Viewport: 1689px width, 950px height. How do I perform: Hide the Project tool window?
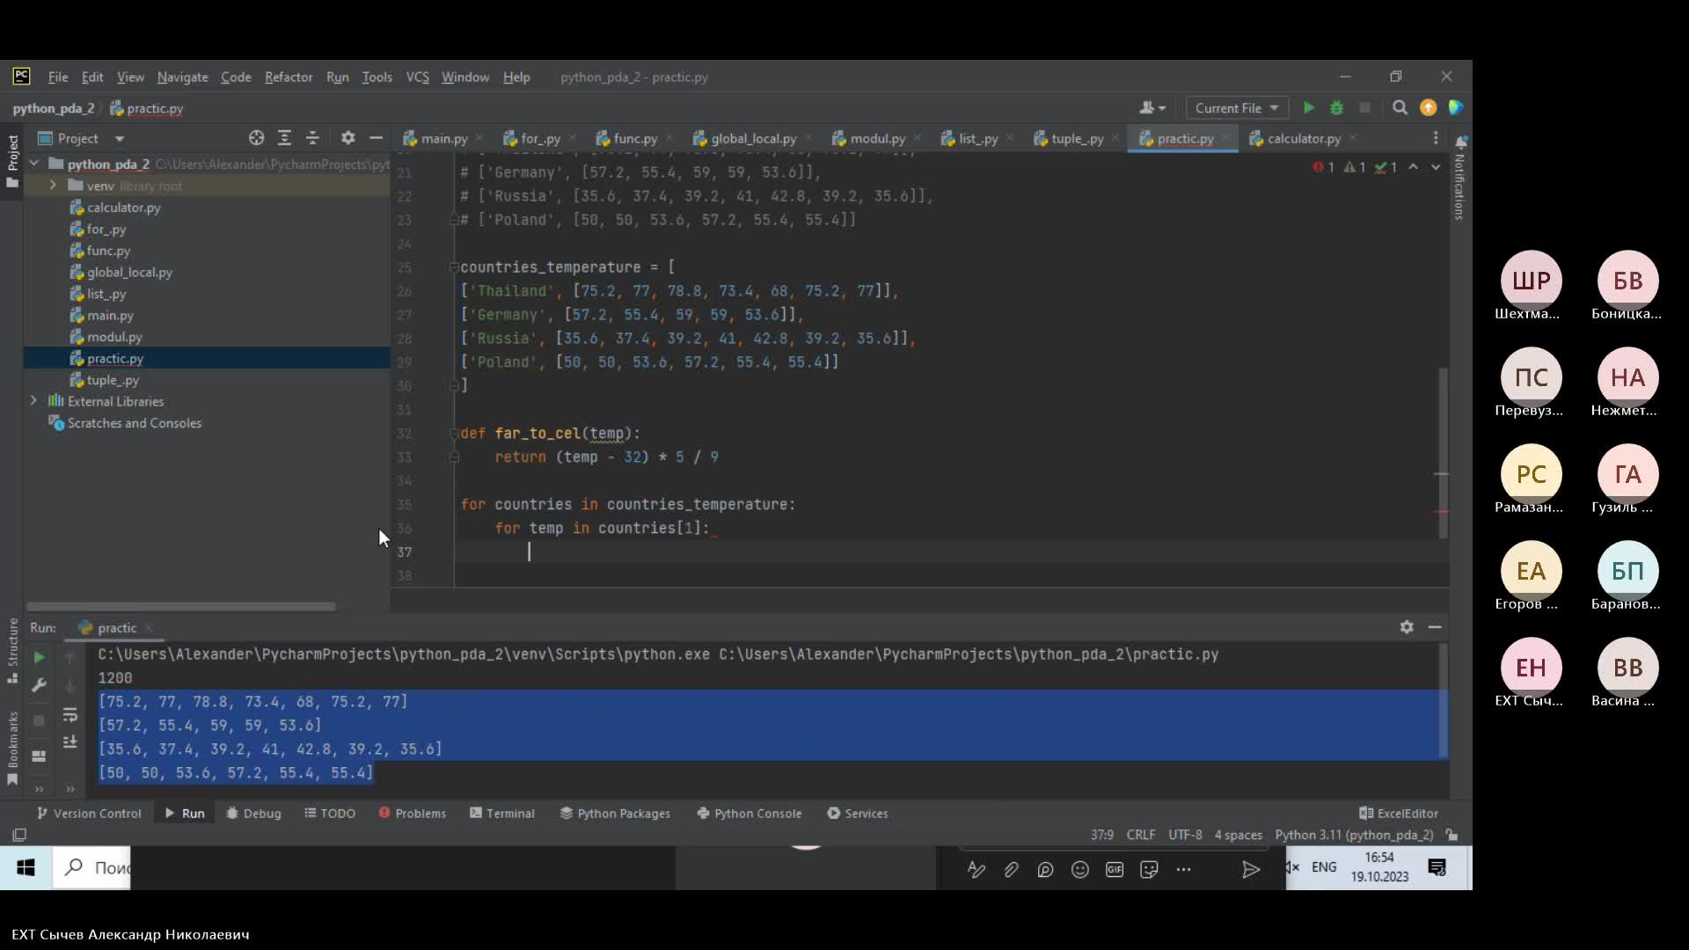click(376, 138)
